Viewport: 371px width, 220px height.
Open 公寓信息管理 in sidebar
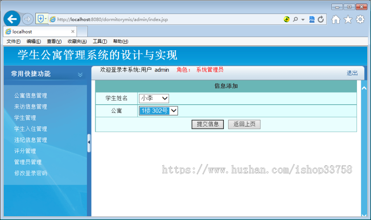click(31, 96)
